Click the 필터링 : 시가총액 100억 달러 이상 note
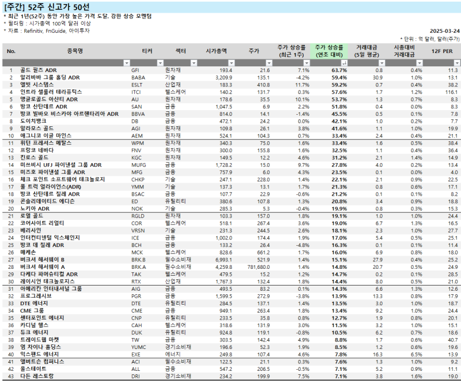 47,24
